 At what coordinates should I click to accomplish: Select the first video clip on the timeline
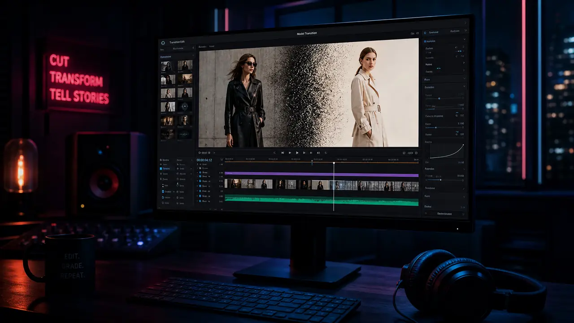(233, 184)
